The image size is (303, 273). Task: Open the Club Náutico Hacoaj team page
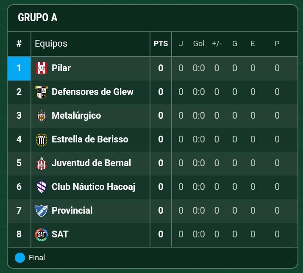[x=93, y=187]
